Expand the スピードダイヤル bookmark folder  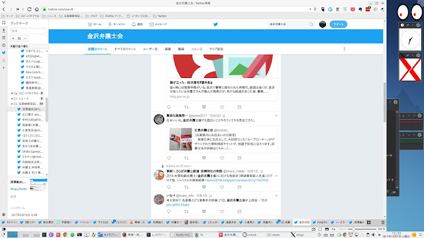[x=12, y=93]
